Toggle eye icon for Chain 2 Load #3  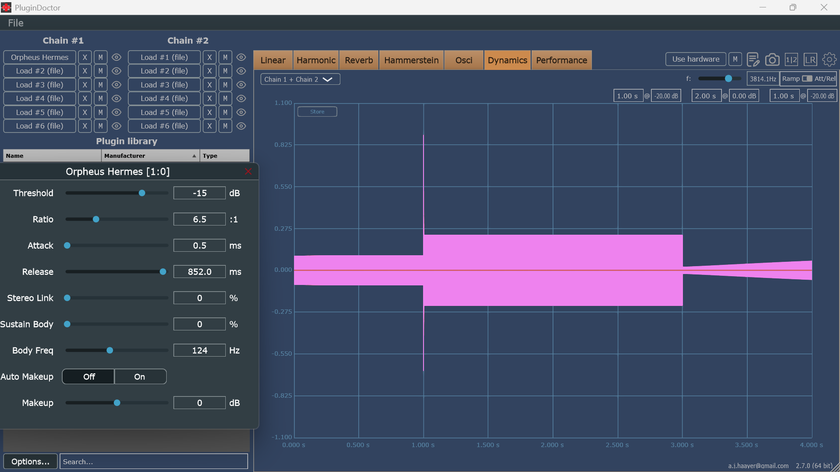[241, 85]
